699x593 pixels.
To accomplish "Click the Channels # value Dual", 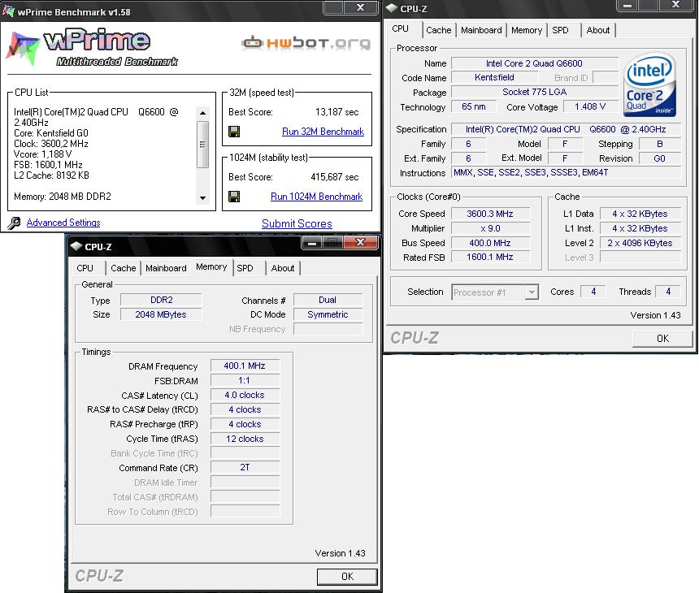I will [x=328, y=301].
